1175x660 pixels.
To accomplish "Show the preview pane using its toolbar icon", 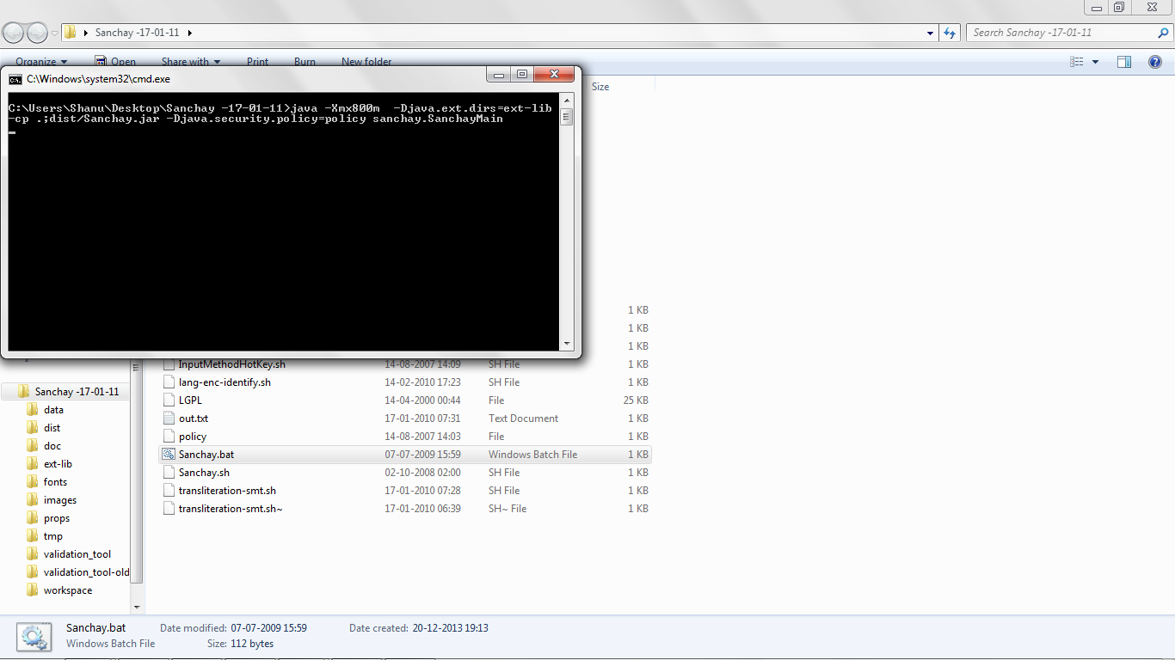I will [x=1124, y=62].
